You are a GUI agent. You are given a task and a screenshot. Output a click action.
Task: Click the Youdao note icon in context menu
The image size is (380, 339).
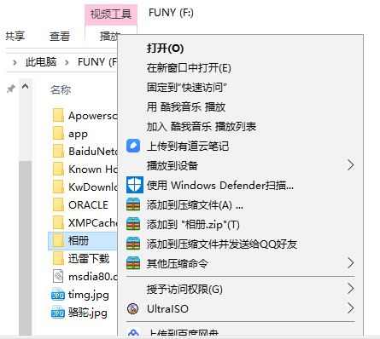click(x=133, y=146)
